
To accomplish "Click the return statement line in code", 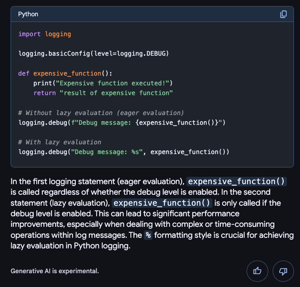I will pos(104,93).
